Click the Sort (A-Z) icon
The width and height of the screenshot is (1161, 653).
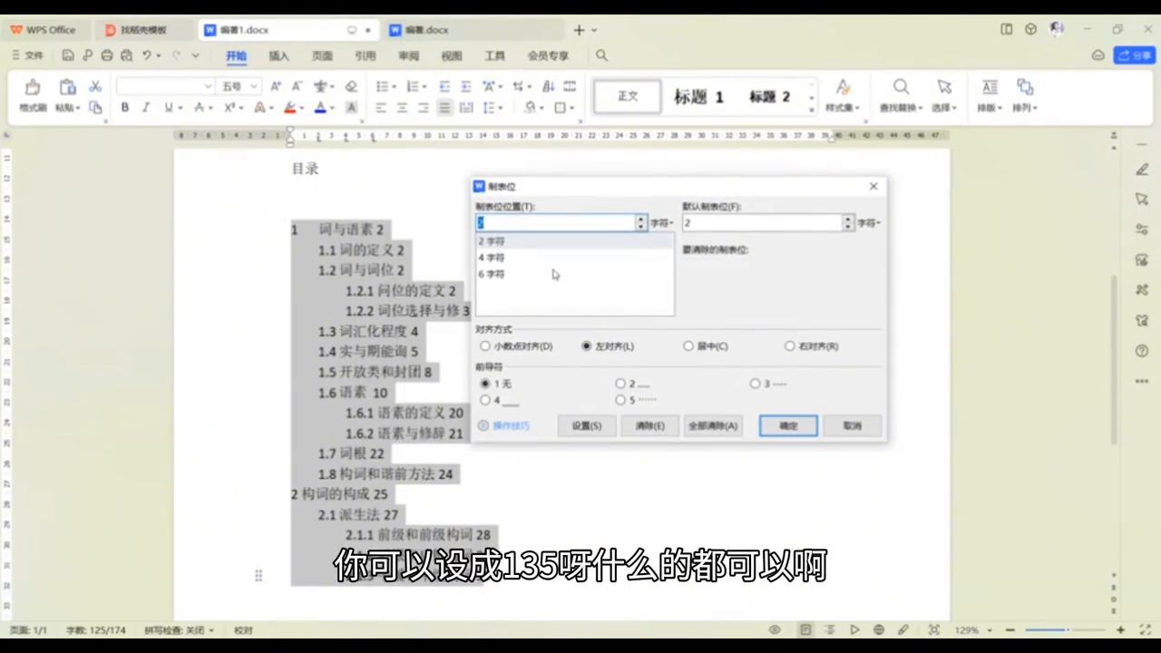point(548,87)
